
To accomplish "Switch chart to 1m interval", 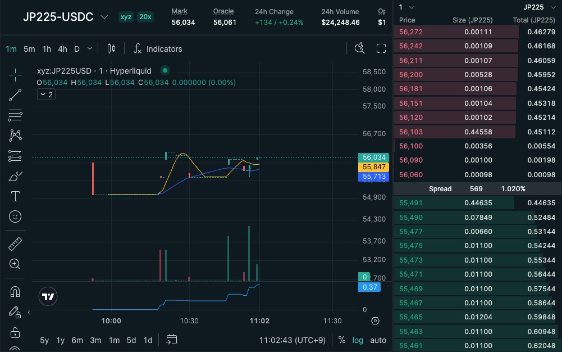I will 11,49.
